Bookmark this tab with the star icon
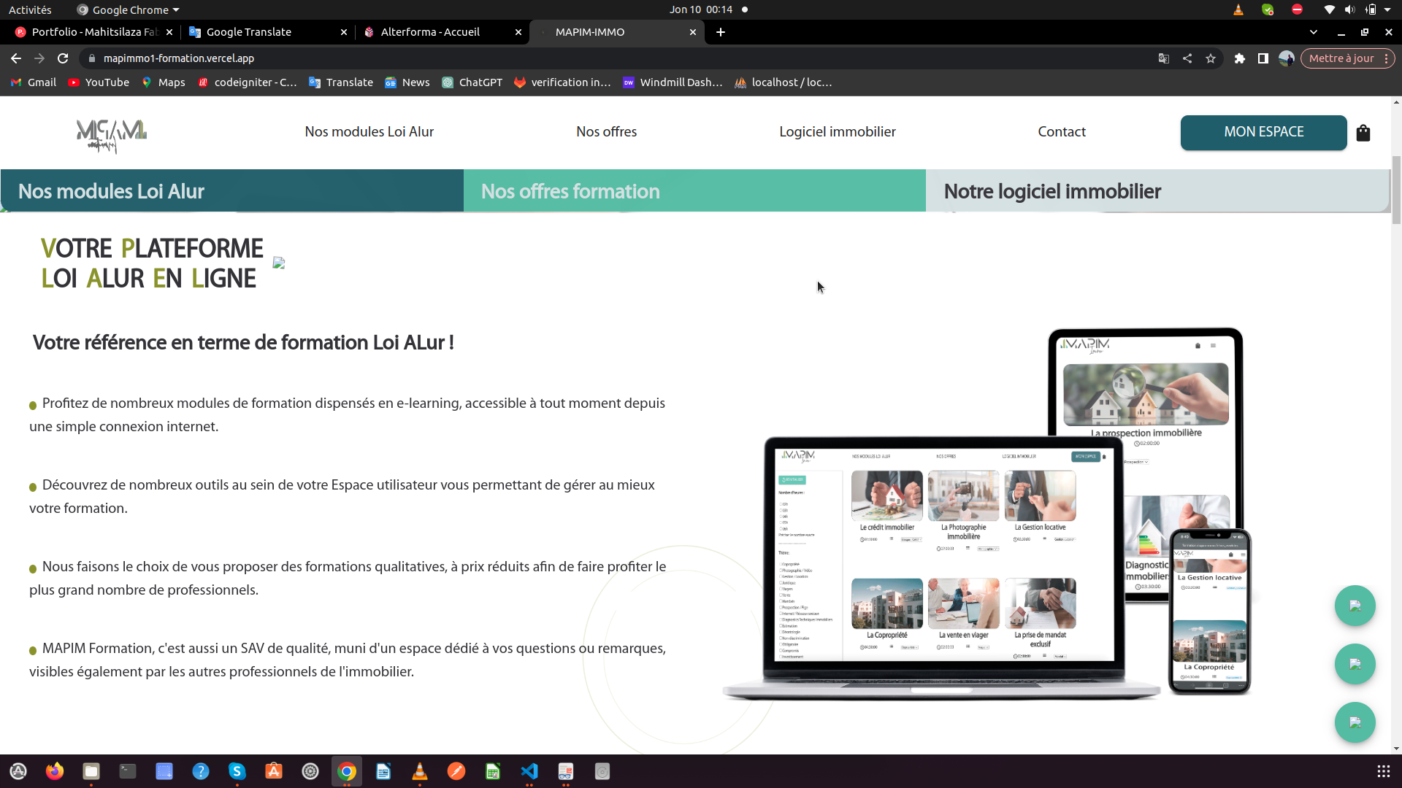The width and height of the screenshot is (1402, 788). coord(1211,58)
